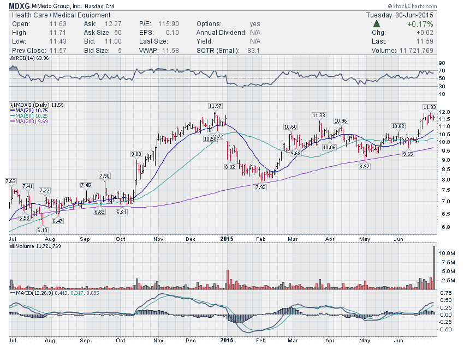Viewport: 464px width, 345px height.
Task: Click the MiMedx Group, Inc. company name
Action: (x=57, y=6)
